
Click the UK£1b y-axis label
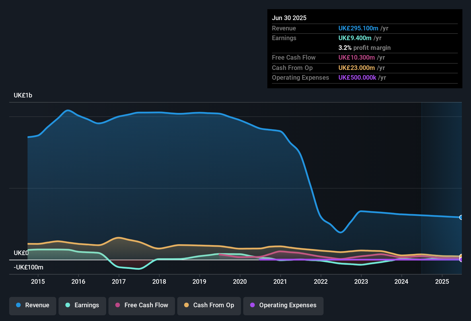coord(23,95)
